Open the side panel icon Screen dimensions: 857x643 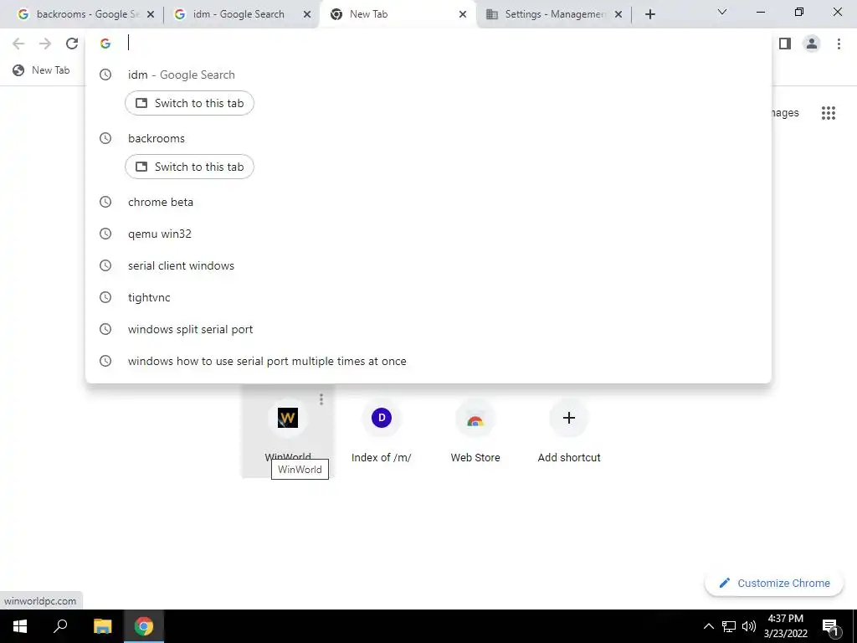pyautogui.click(x=785, y=44)
